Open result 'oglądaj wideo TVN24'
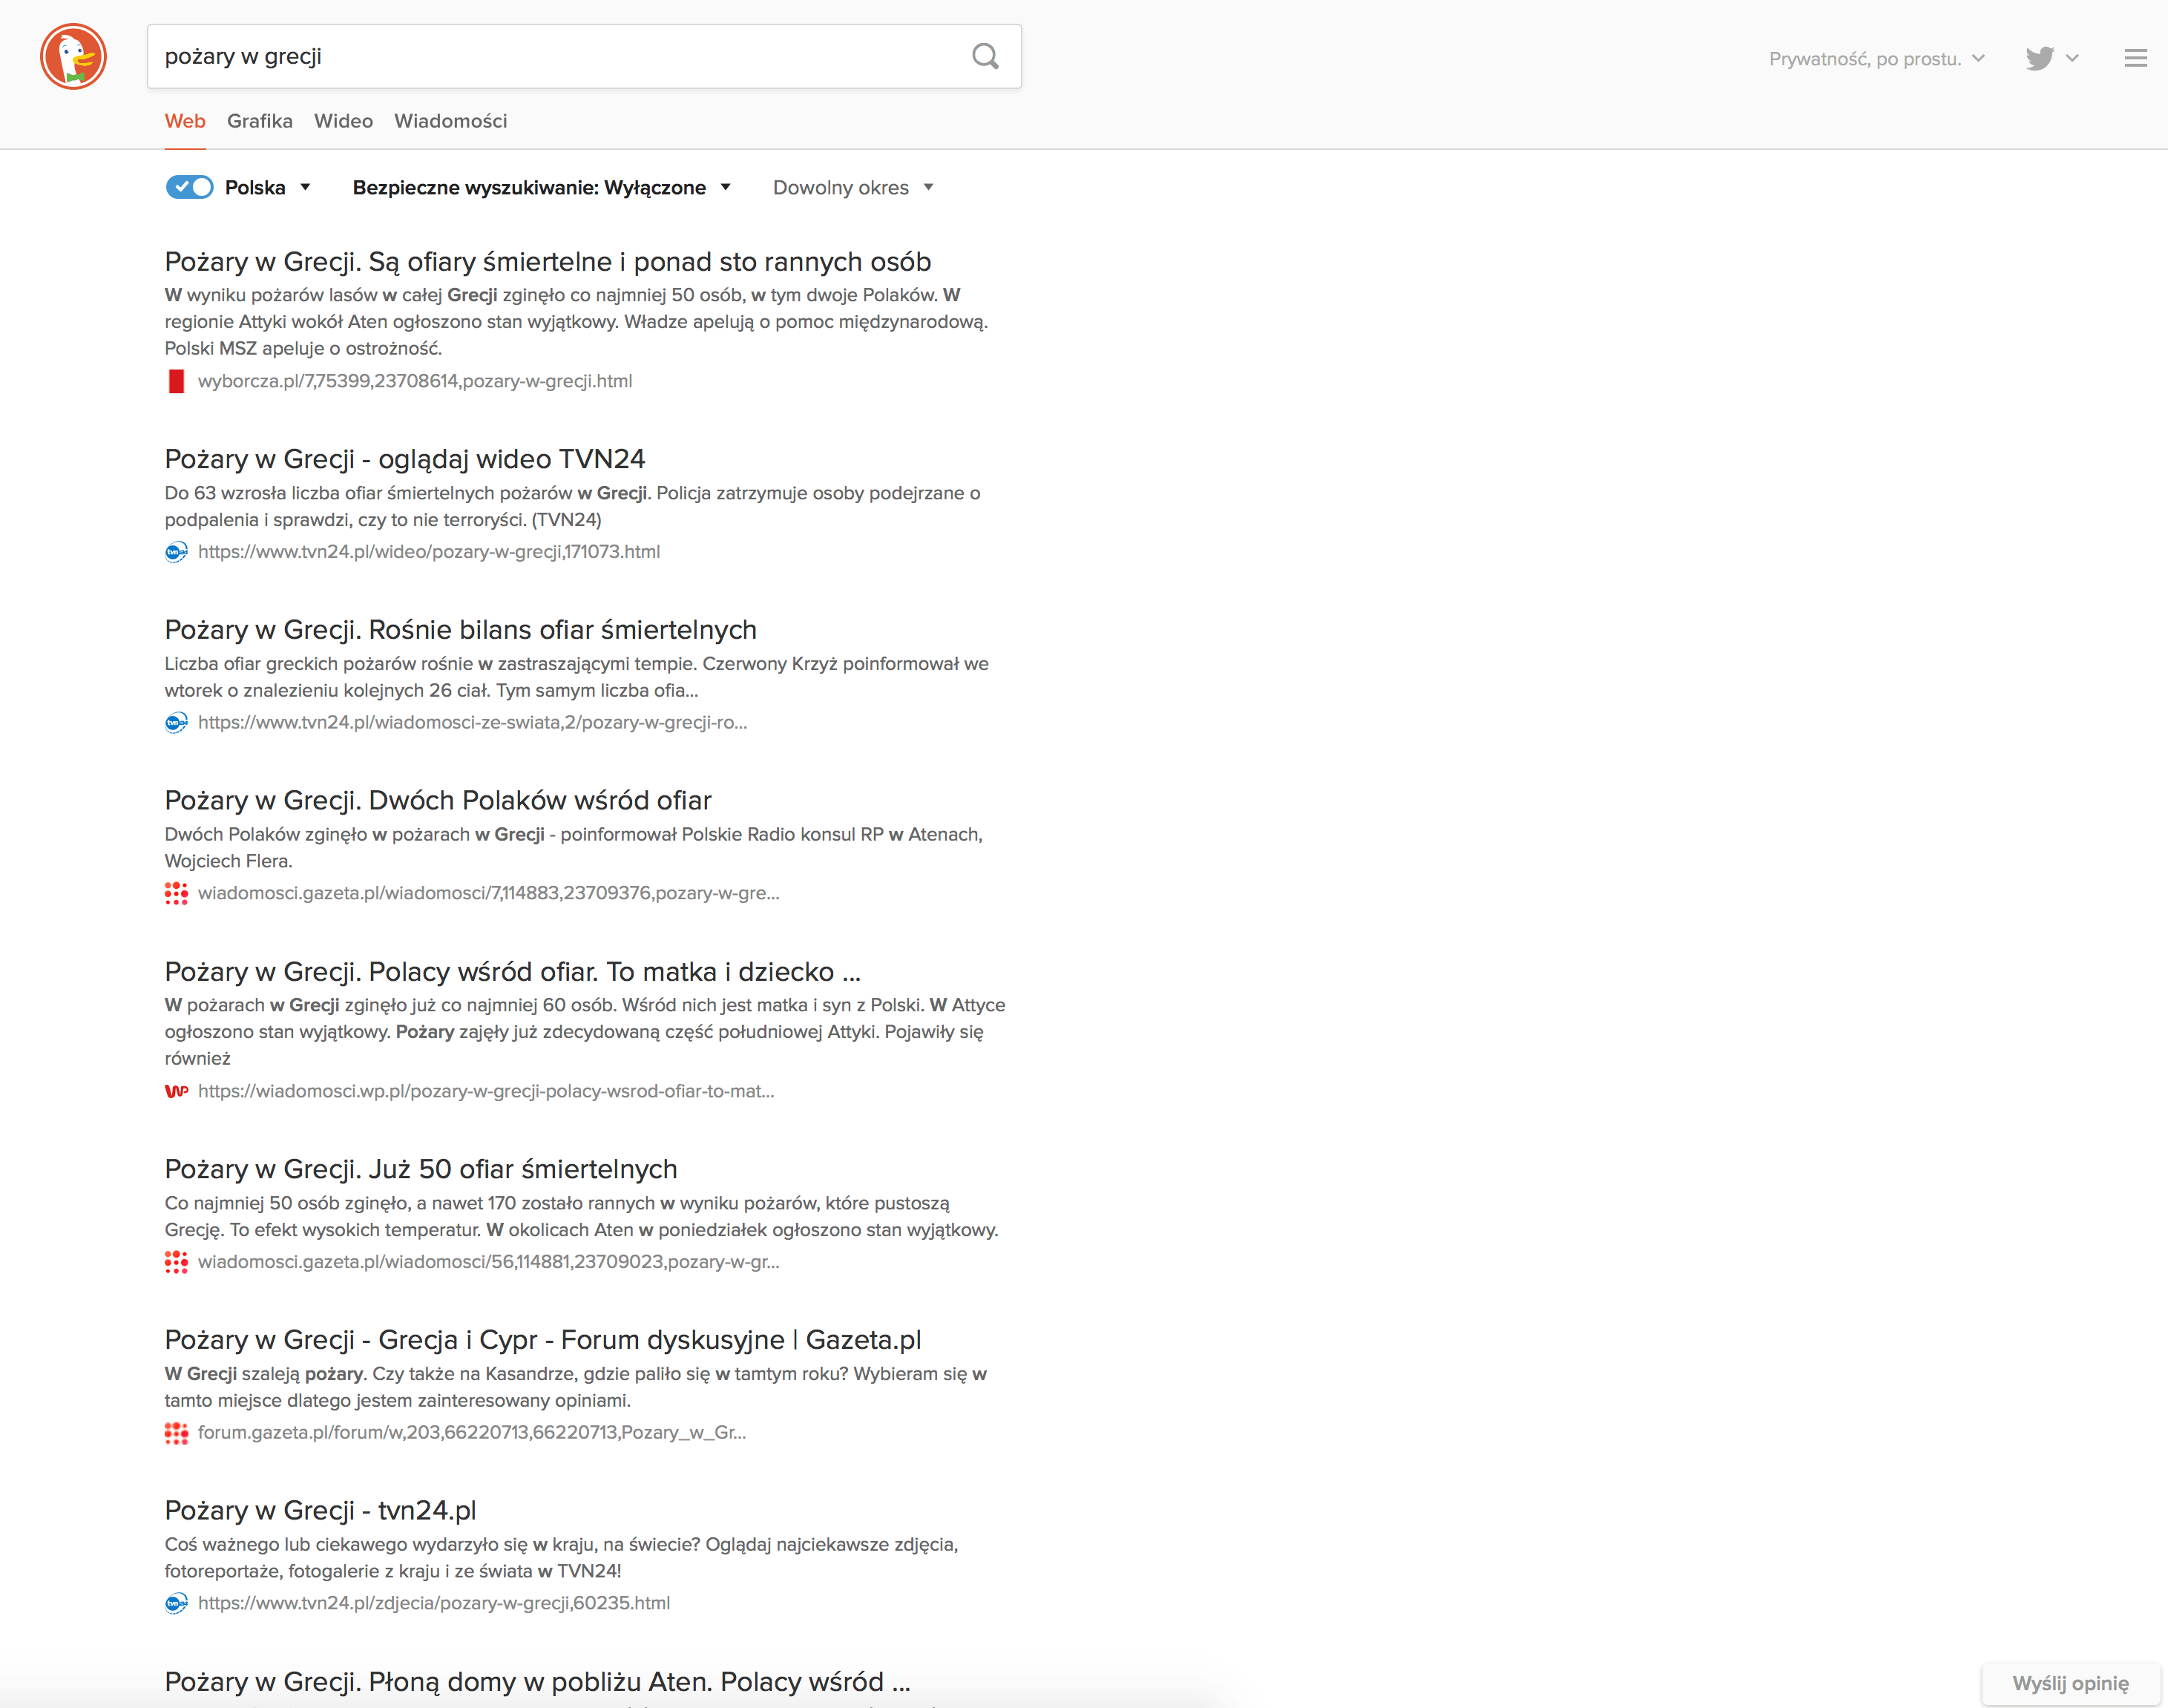The image size is (2168, 1708). pyautogui.click(x=405, y=459)
